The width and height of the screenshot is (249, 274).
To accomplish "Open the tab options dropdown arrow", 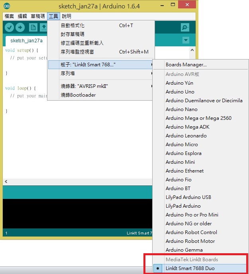I will coord(186,40).
